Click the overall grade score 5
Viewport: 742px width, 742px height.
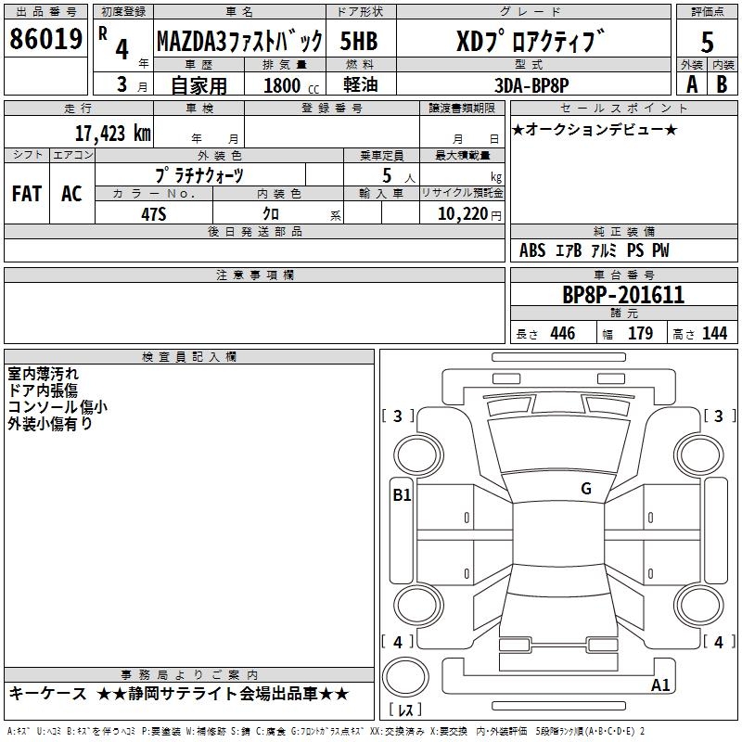pyautogui.click(x=707, y=42)
